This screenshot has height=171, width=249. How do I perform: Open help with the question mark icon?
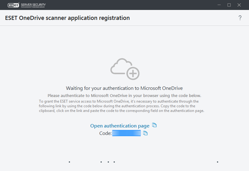click(240, 18)
